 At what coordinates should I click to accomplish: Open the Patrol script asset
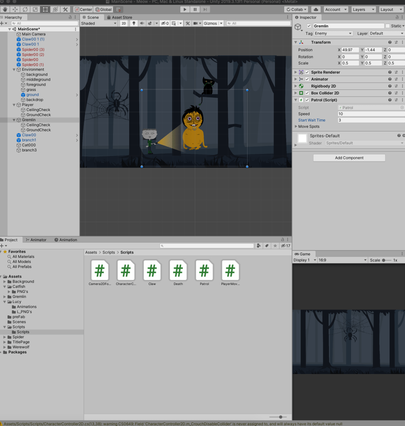point(204,270)
